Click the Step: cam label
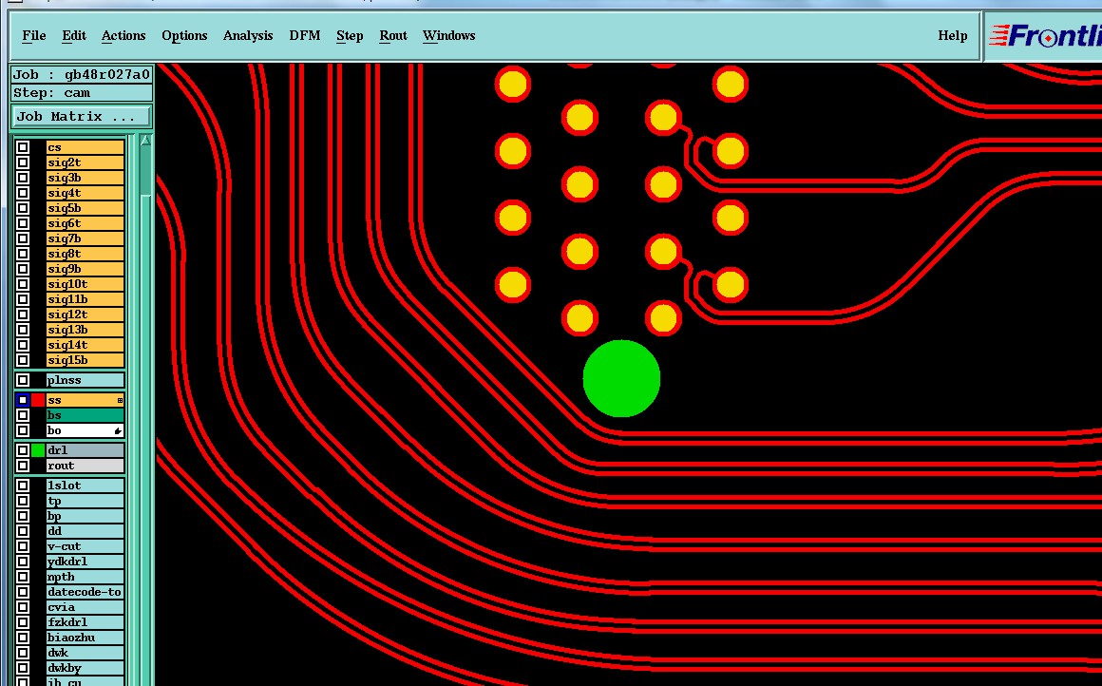The height and width of the screenshot is (686, 1102). pos(82,93)
